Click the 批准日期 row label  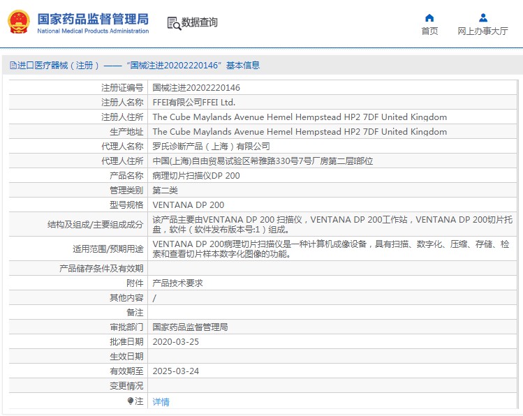pos(127,342)
